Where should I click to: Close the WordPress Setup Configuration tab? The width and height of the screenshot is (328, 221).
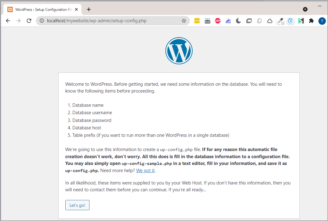click(x=77, y=9)
